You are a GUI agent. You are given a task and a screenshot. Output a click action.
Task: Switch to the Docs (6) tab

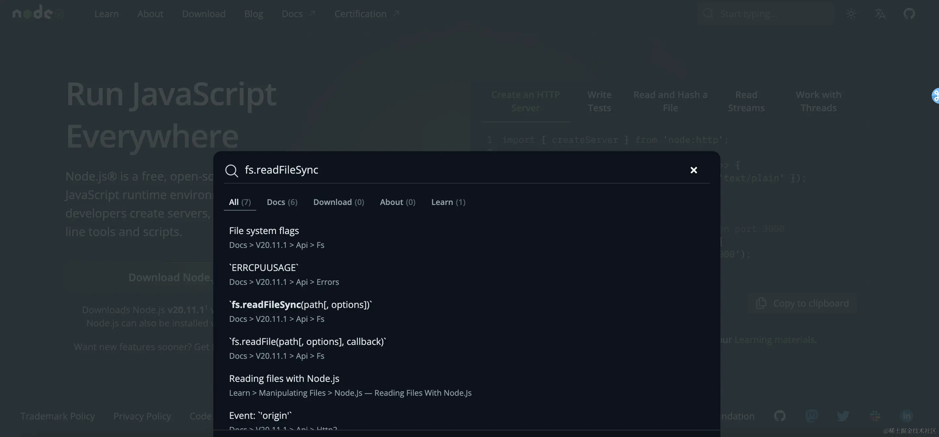pyautogui.click(x=282, y=202)
